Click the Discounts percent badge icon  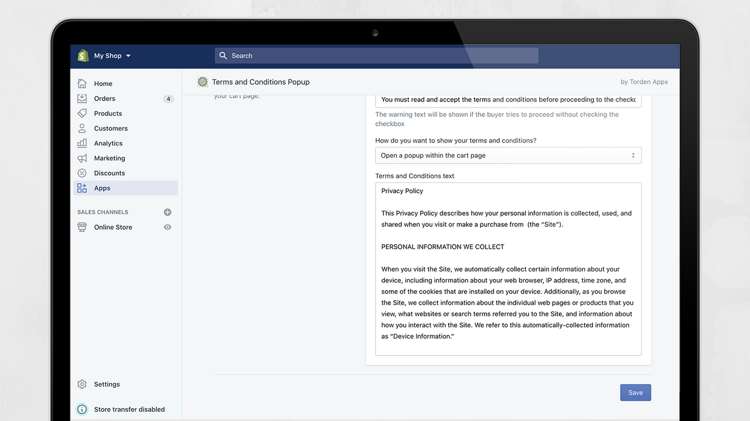(x=82, y=173)
